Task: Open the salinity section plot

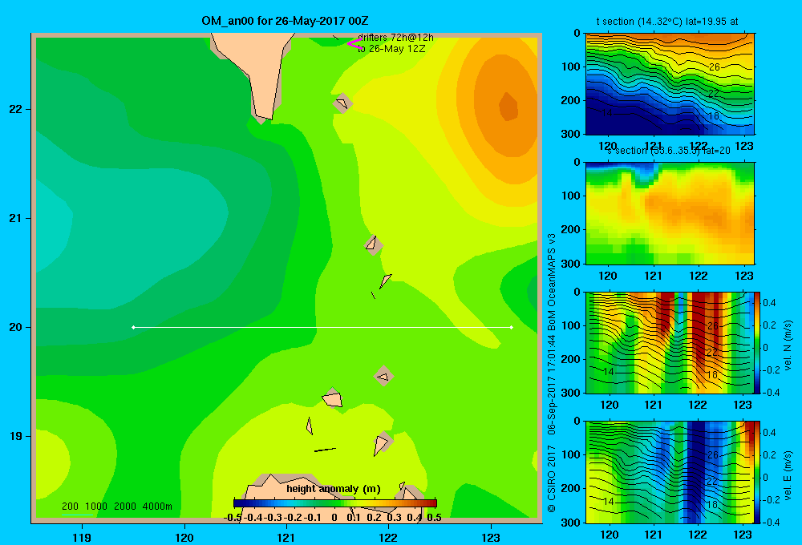Action: pos(670,213)
